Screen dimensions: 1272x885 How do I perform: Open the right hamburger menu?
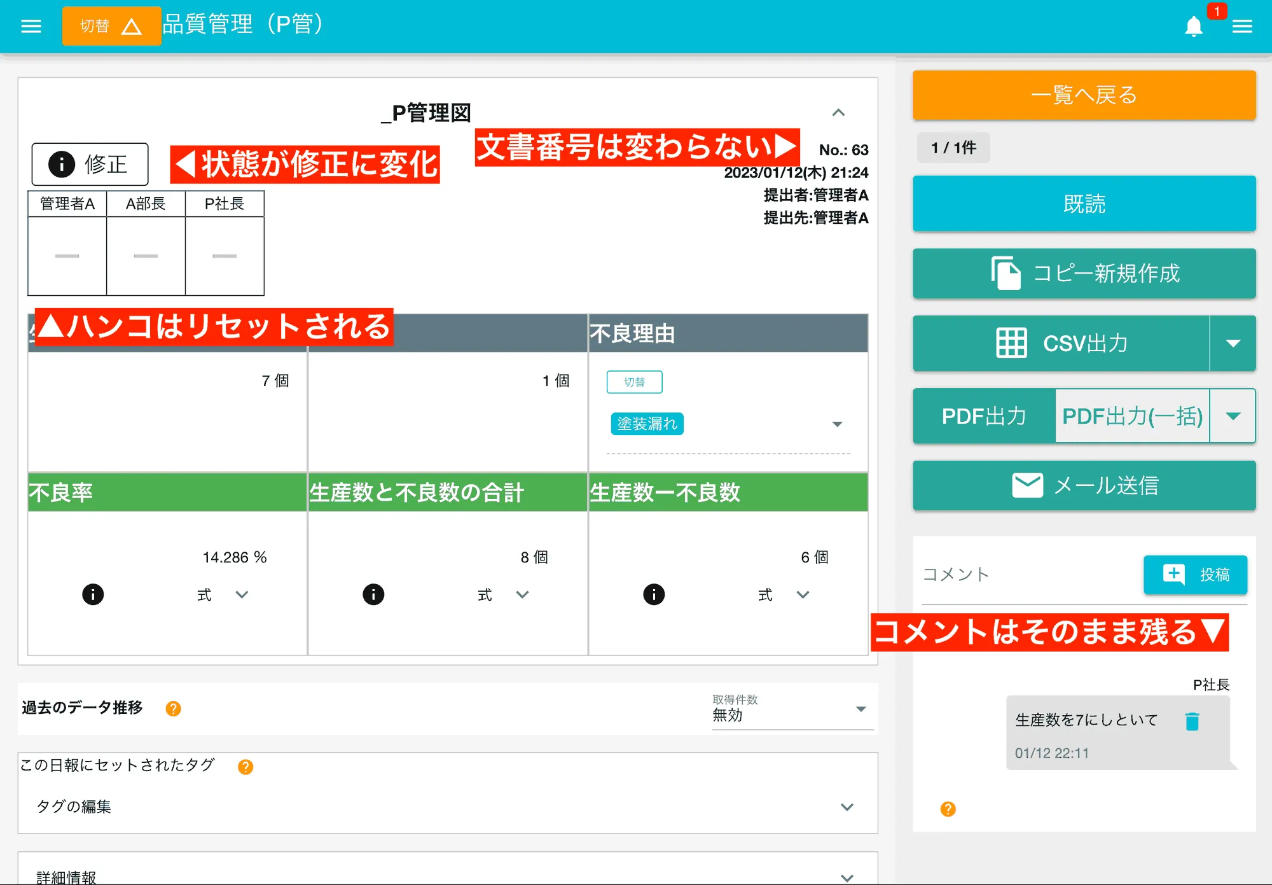1242,26
